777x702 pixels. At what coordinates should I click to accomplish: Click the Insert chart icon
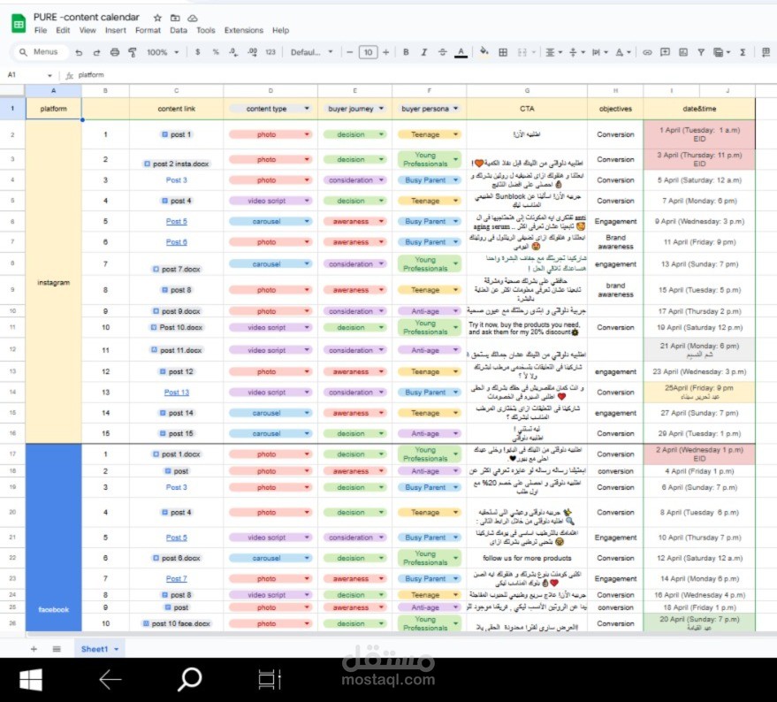pyautogui.click(x=682, y=52)
